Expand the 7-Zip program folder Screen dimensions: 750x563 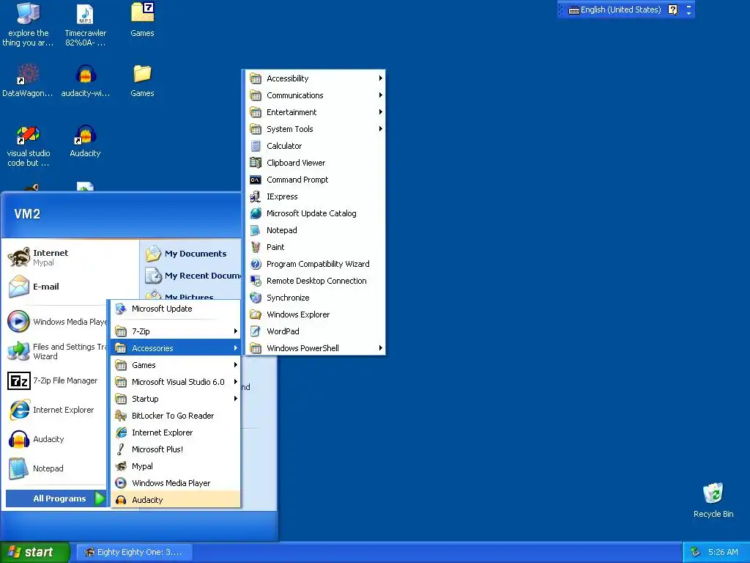click(x=176, y=331)
